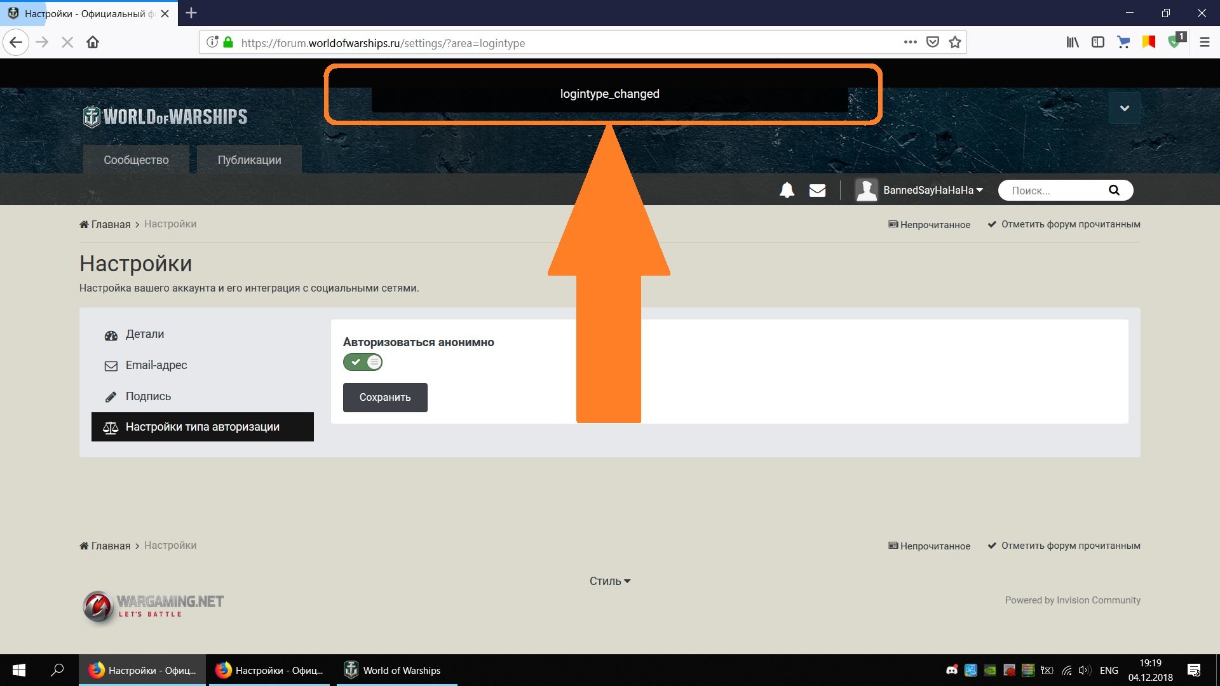Open the Стиль theme dropdown

(x=610, y=581)
